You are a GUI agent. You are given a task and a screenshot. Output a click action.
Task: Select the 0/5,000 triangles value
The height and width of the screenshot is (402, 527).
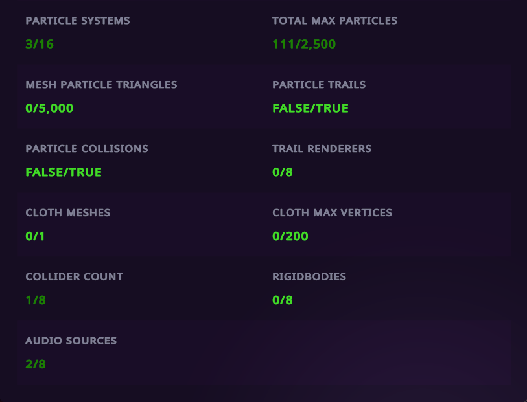pyautogui.click(x=49, y=108)
